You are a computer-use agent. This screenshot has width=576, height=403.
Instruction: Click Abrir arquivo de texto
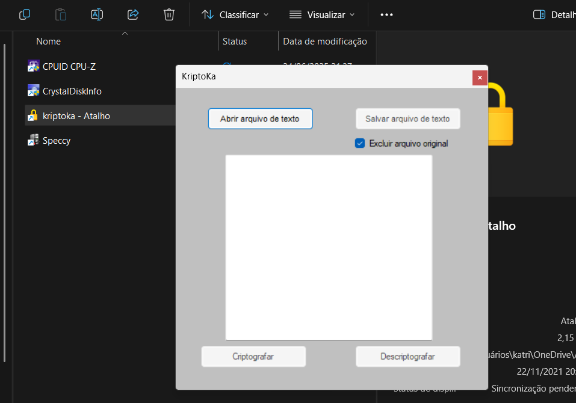tap(260, 118)
